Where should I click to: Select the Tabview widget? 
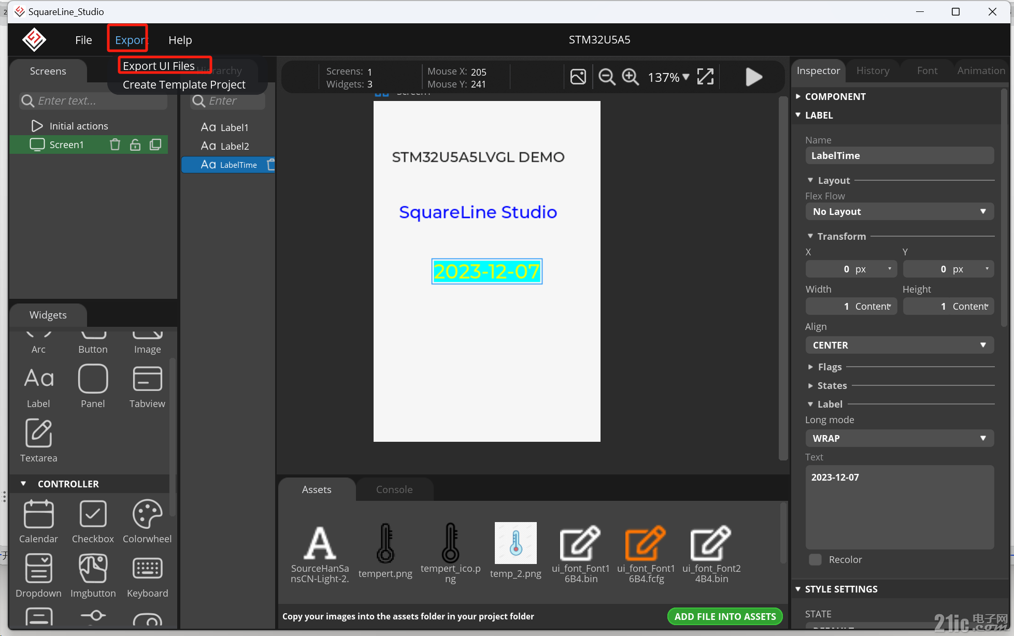click(147, 387)
